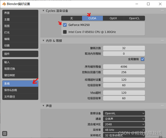Minimize the Blender偏好设置 window
166x138 pixels.
[137, 4]
